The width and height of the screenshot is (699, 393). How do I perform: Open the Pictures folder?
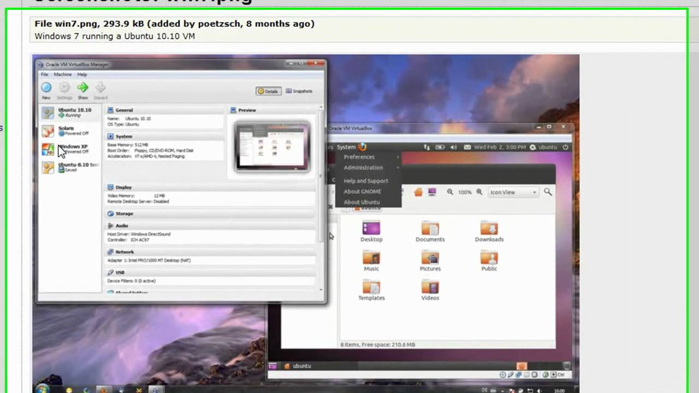tap(430, 261)
